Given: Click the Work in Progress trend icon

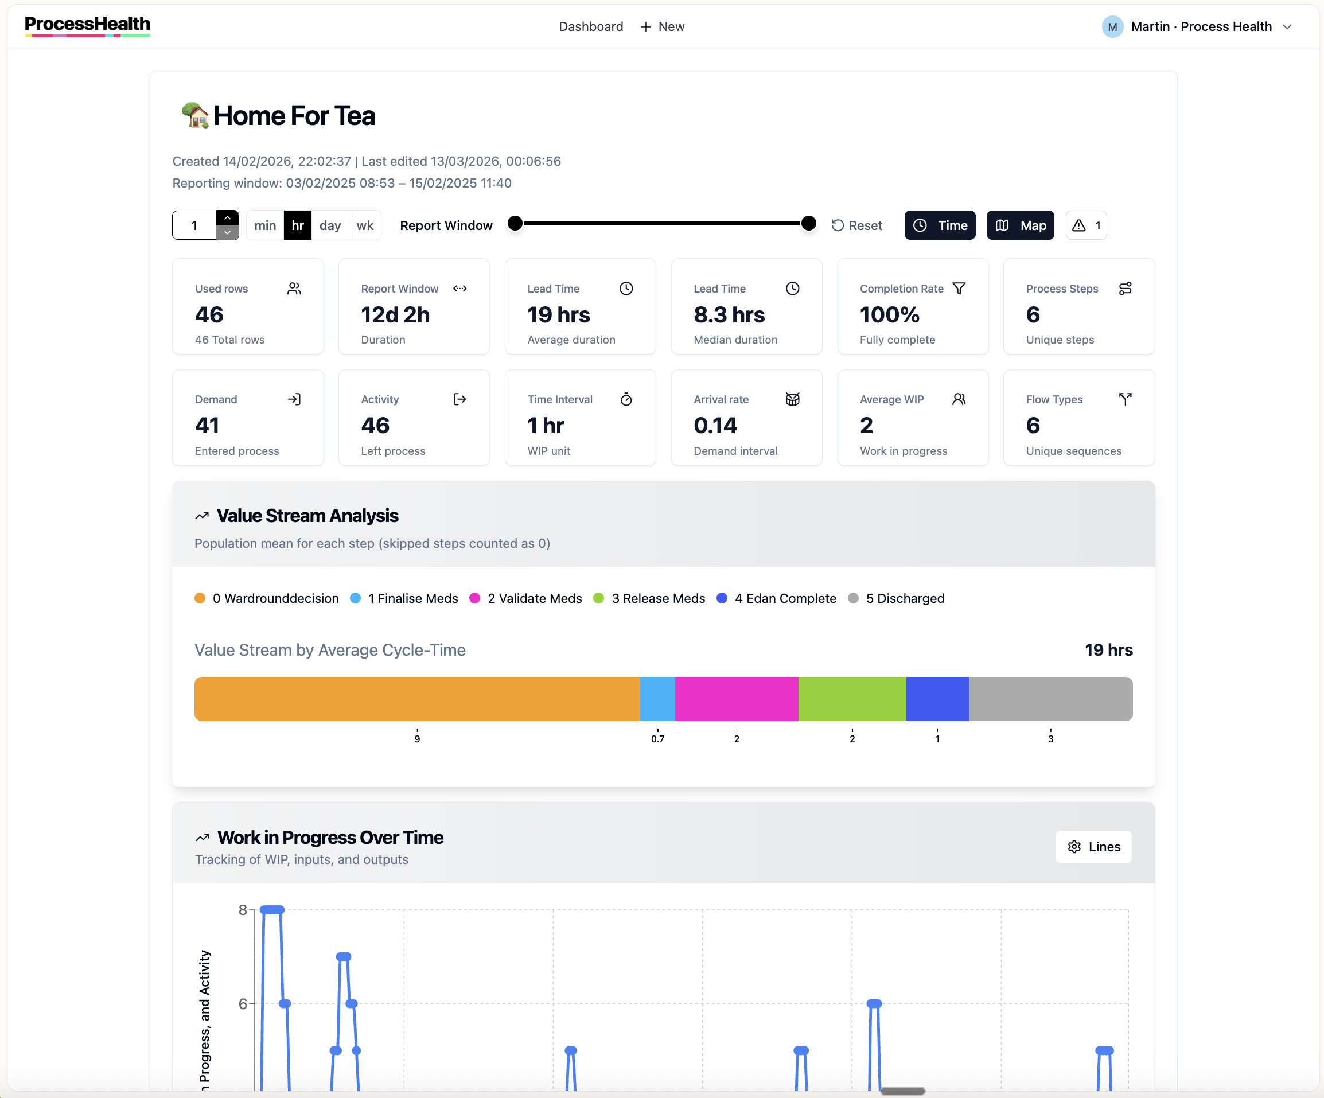Looking at the screenshot, I should coord(202,838).
